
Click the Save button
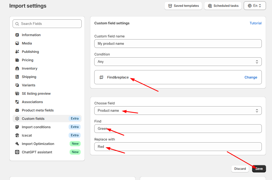[259, 169]
